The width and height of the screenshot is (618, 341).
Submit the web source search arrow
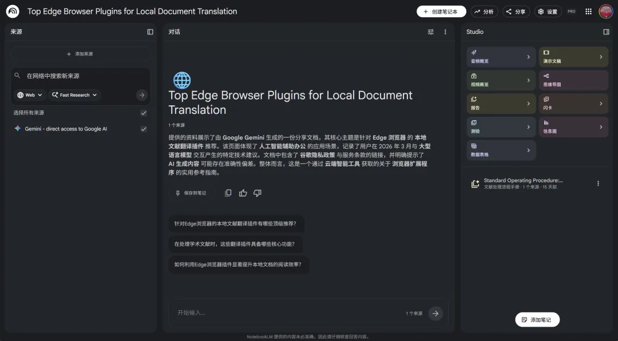tap(142, 95)
